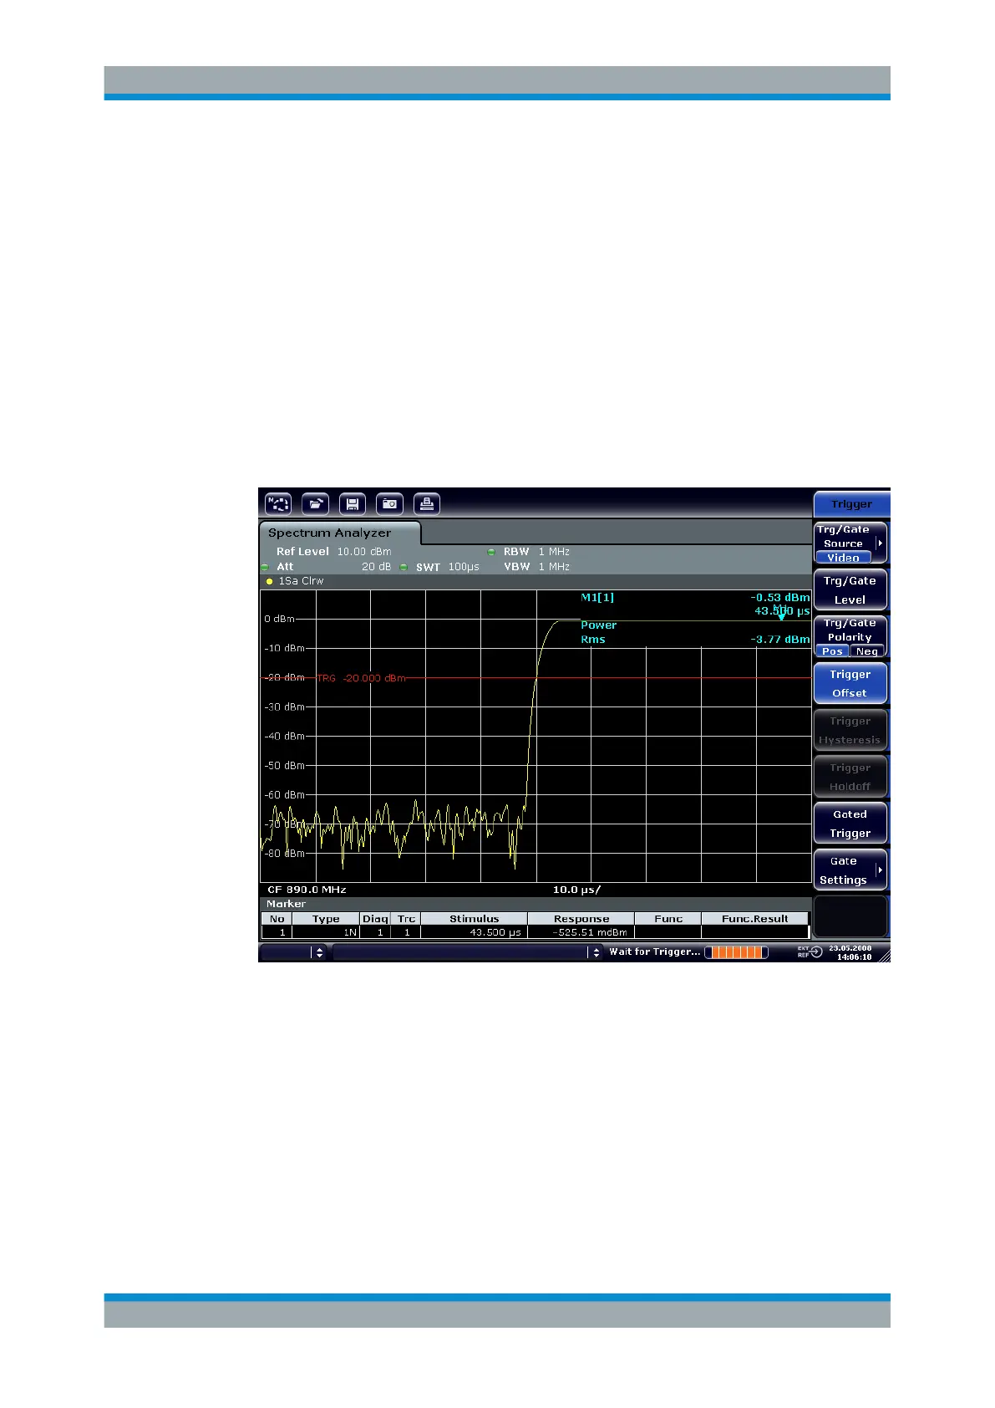The width and height of the screenshot is (995, 1408).
Task: Click the marker Type cell 1N
Action: click(x=326, y=932)
